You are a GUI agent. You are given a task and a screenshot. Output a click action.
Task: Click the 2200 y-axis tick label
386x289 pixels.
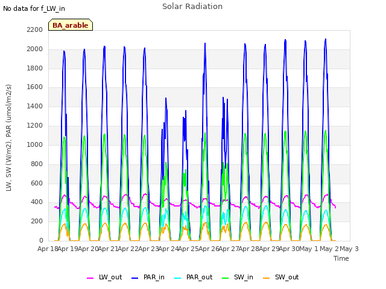35,30
